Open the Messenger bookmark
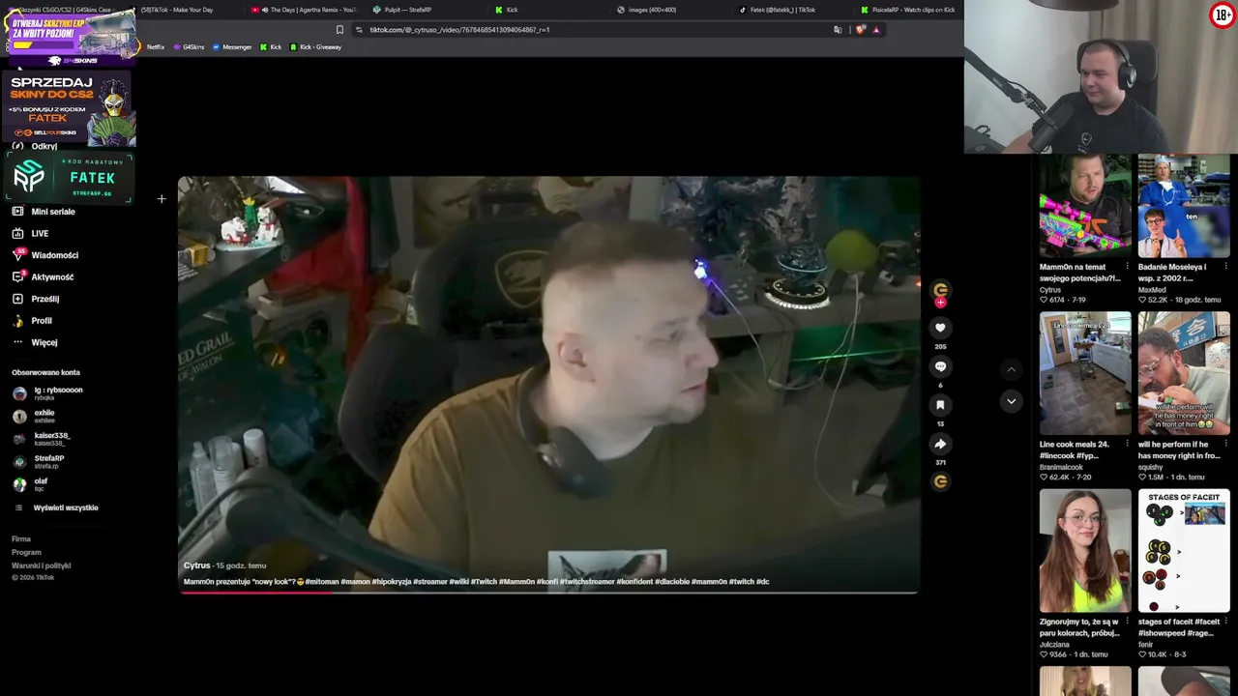1238x696 pixels. click(x=232, y=47)
